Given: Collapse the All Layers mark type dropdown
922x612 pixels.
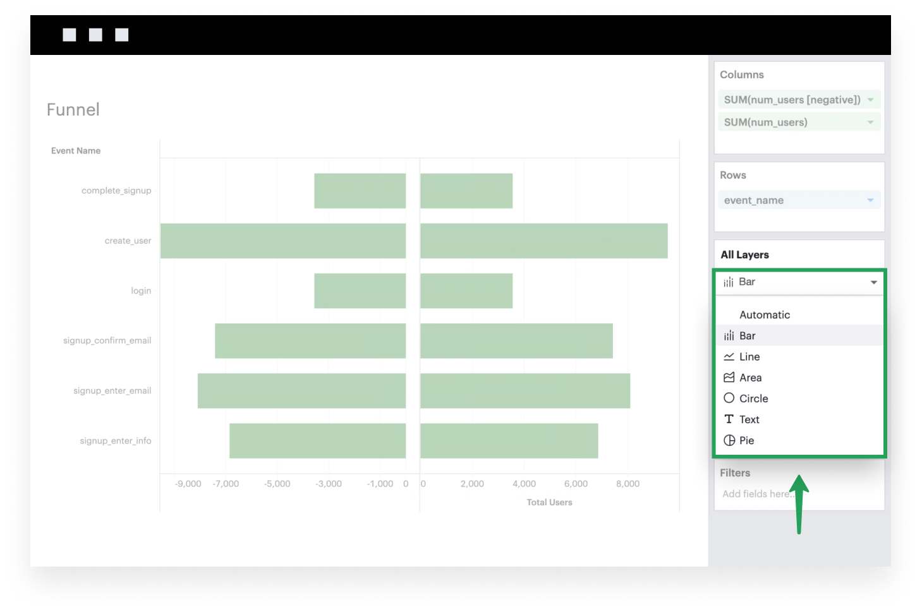Looking at the screenshot, I should coord(873,282).
